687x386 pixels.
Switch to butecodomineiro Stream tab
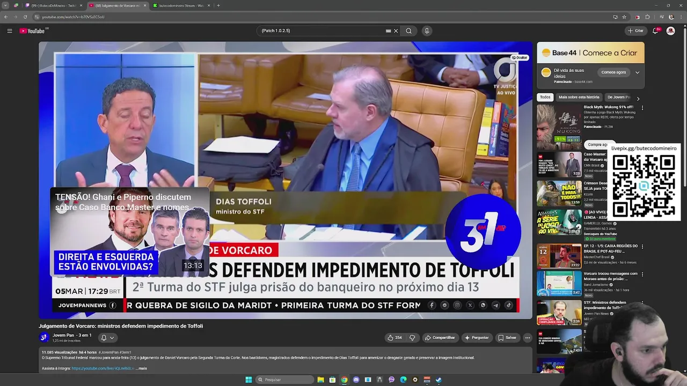tap(181, 5)
